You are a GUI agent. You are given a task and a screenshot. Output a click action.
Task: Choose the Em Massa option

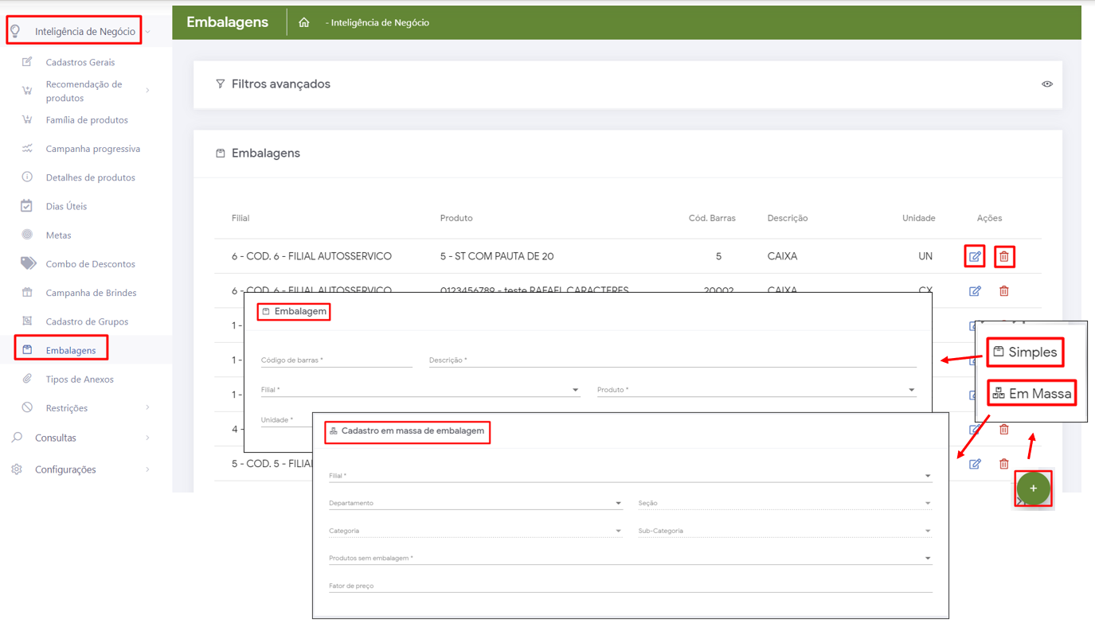pyautogui.click(x=1032, y=393)
